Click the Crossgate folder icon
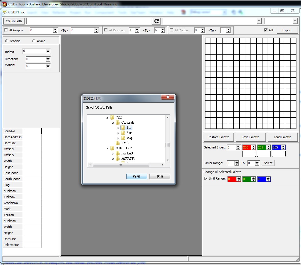This screenshot has height=265, width=301. tap(118, 123)
